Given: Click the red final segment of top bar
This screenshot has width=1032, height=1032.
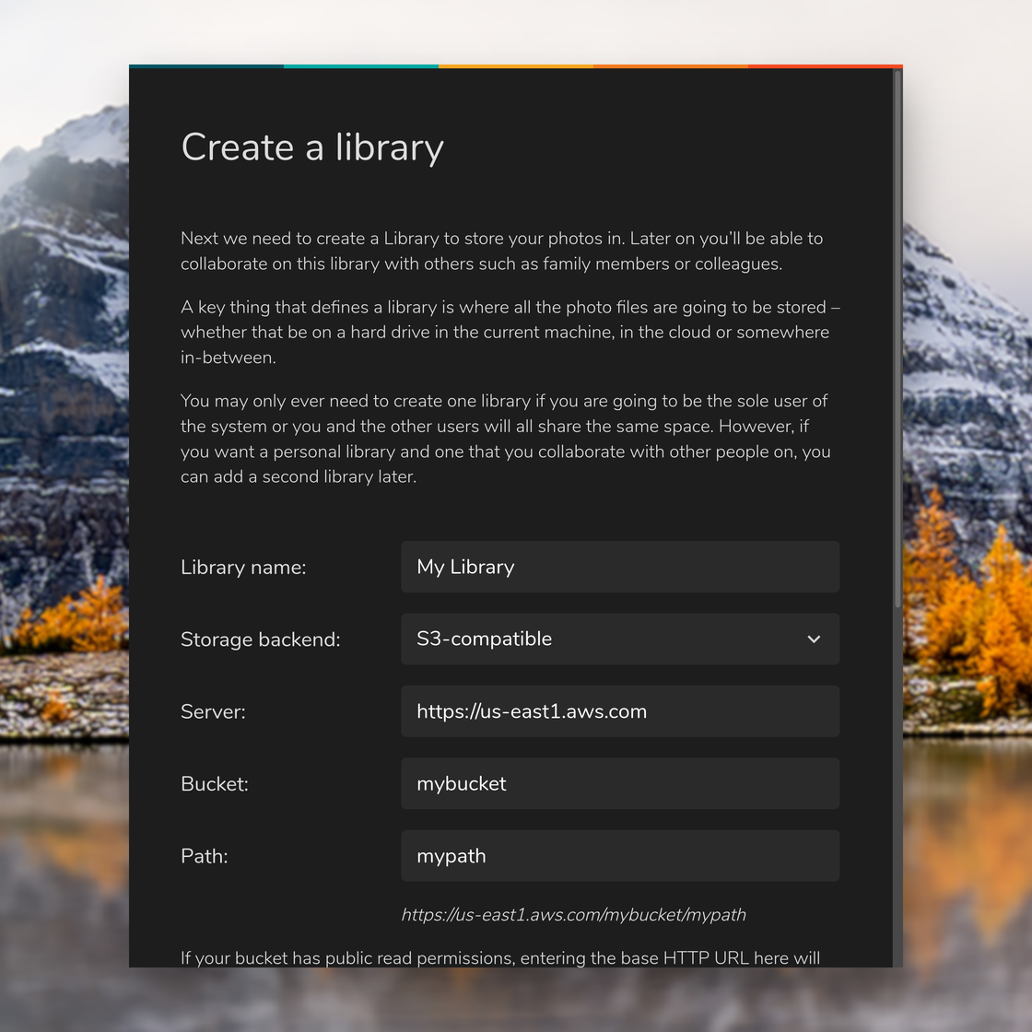Looking at the screenshot, I should click(824, 66).
